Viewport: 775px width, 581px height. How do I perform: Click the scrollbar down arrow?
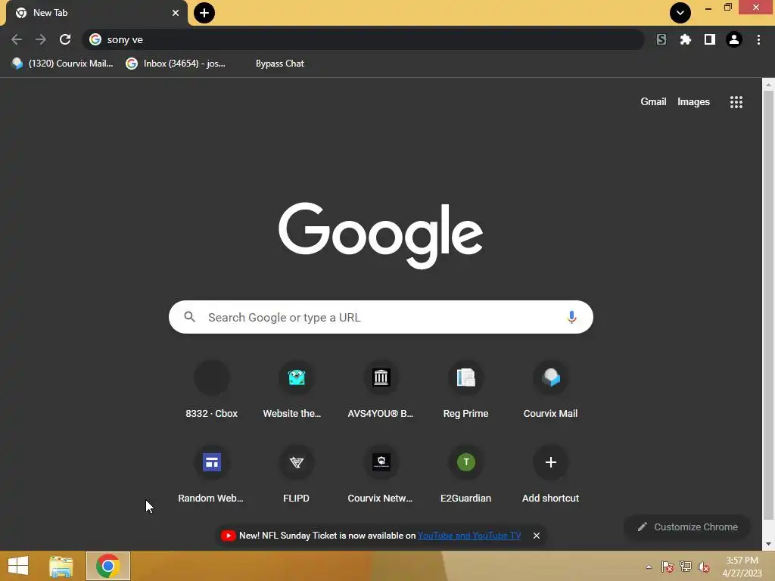tap(768, 544)
